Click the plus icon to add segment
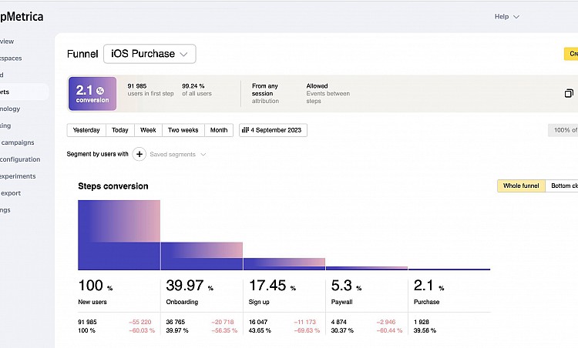 139,154
